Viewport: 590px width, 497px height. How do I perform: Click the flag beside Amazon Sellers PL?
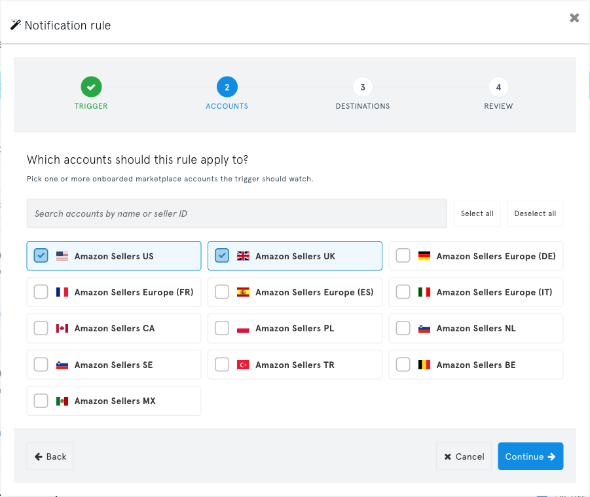tap(243, 329)
